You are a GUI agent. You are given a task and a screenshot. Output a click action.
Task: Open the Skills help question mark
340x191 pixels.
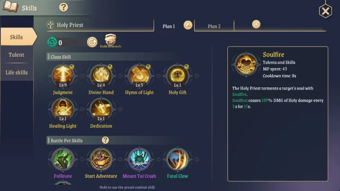(x=63, y=7)
